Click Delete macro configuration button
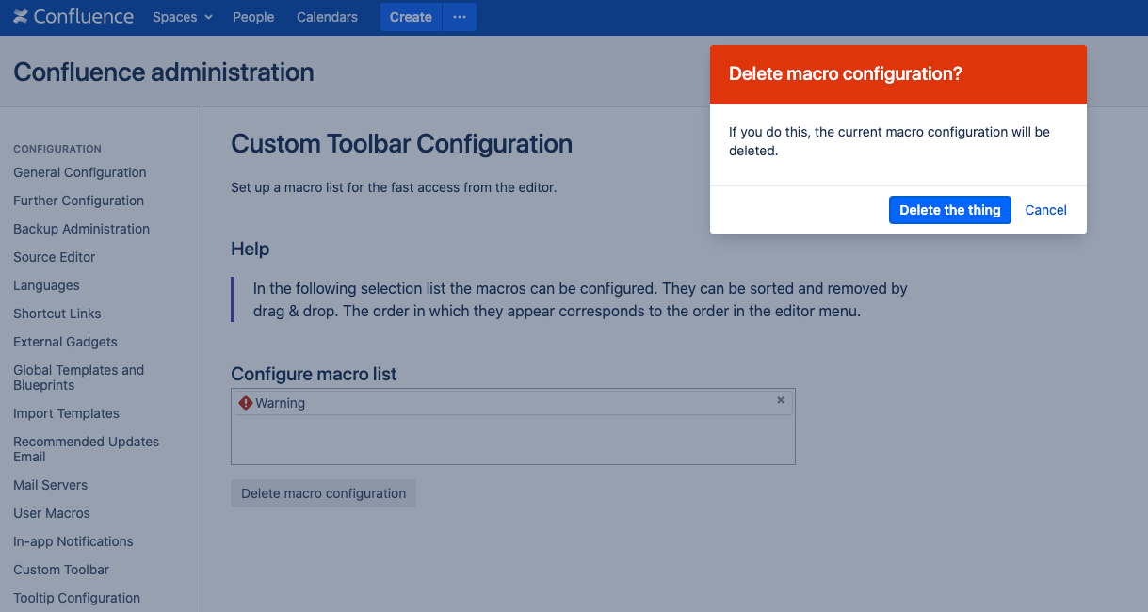This screenshot has width=1148, height=612. (323, 493)
